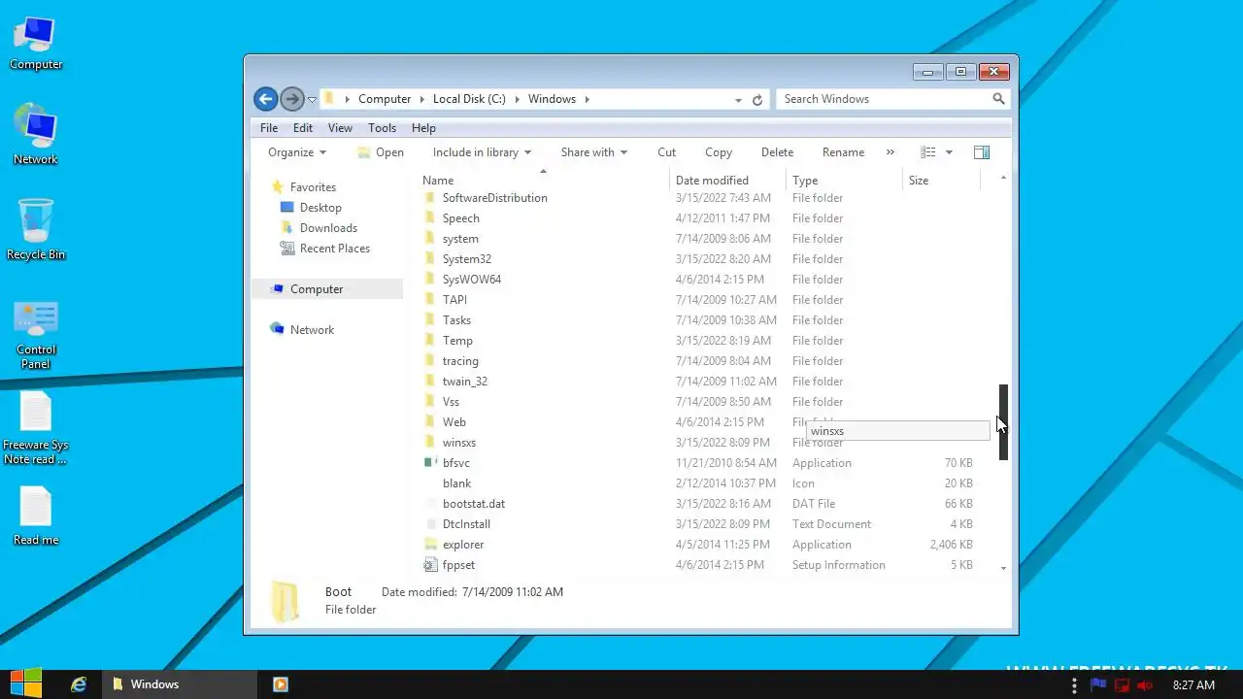This screenshot has width=1243, height=699.
Task: Click Copy in the toolbar
Action: (719, 152)
